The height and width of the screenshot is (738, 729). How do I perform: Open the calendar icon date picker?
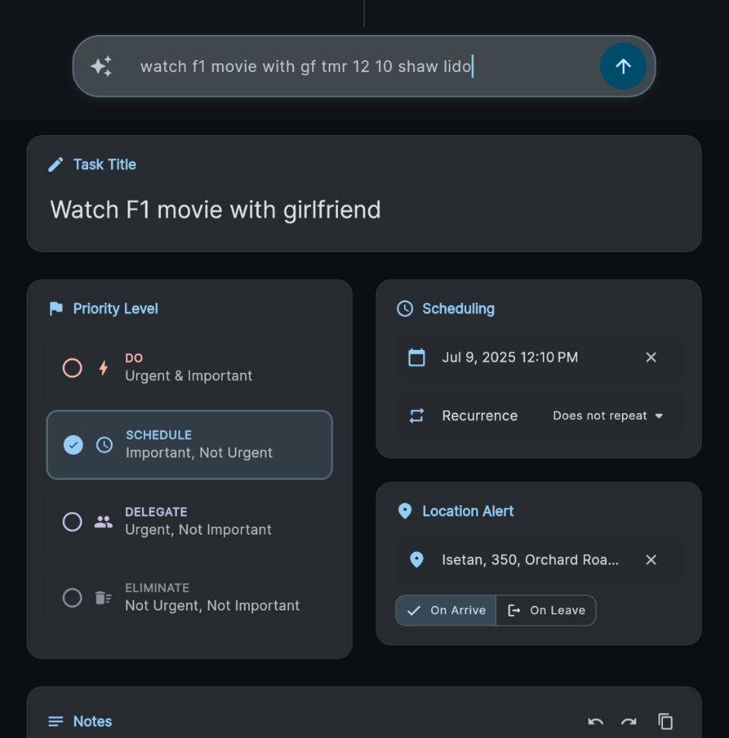pos(416,358)
